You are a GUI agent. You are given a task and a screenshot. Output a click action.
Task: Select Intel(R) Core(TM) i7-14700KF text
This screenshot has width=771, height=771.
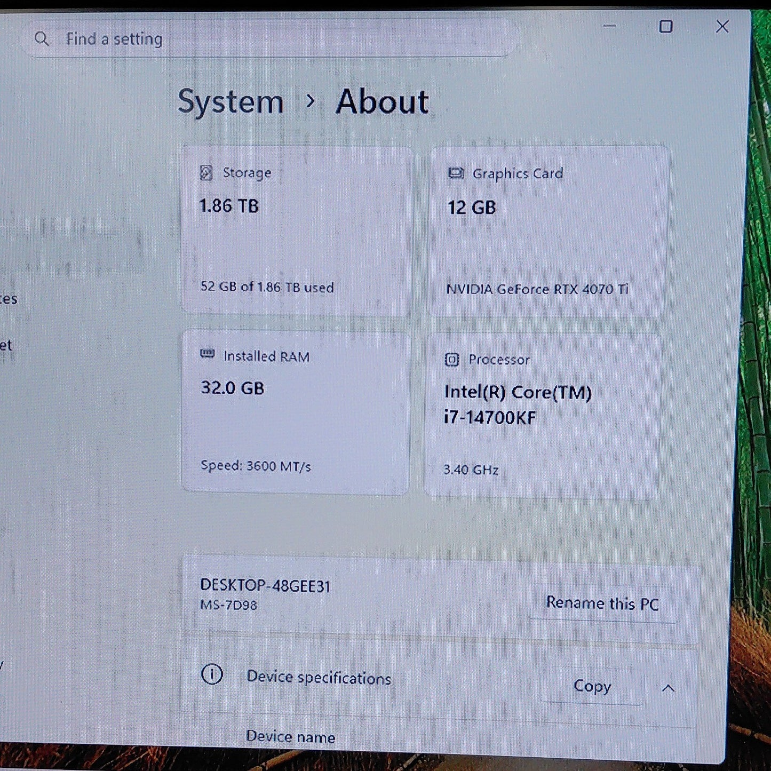[x=518, y=404]
